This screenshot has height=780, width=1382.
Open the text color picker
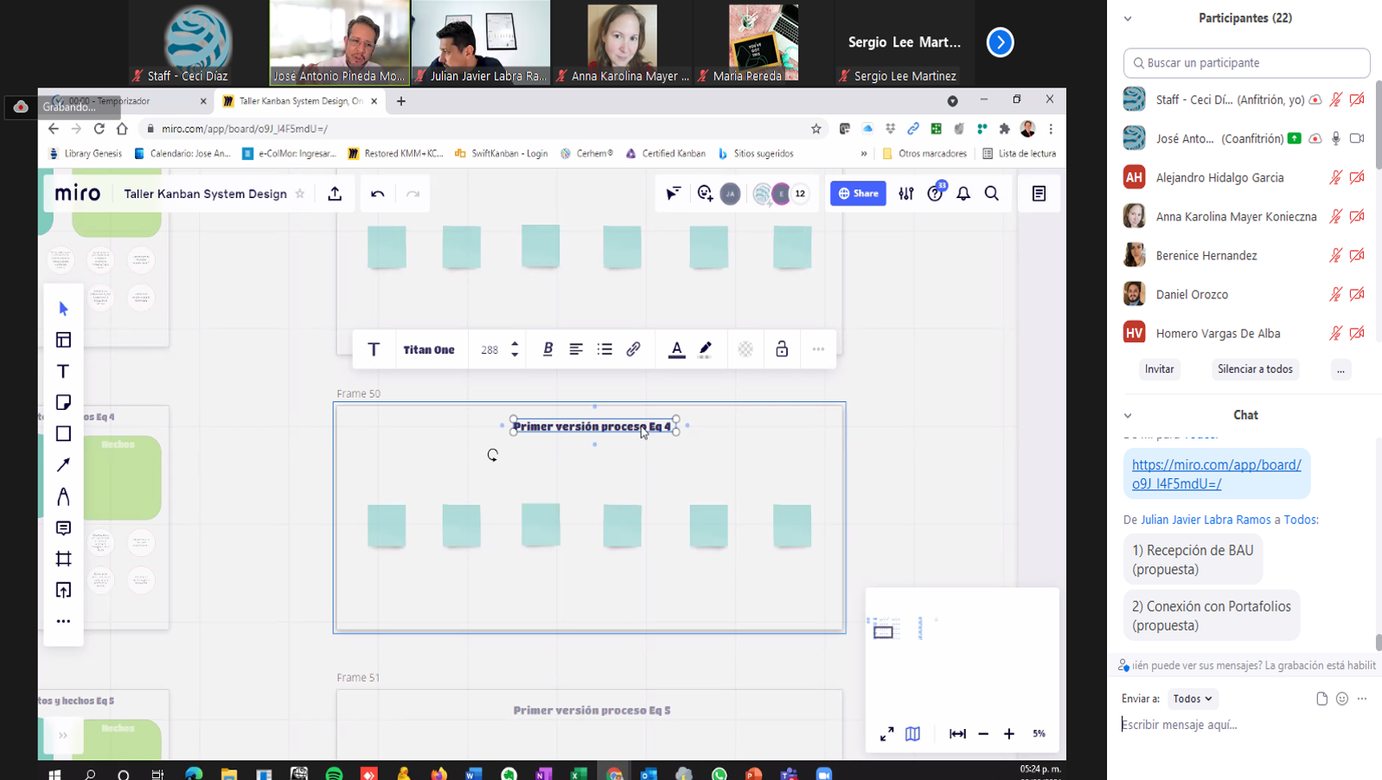676,349
